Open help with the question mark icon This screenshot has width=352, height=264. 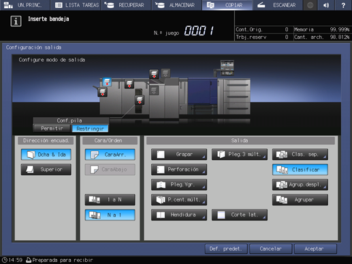click(343, 5)
